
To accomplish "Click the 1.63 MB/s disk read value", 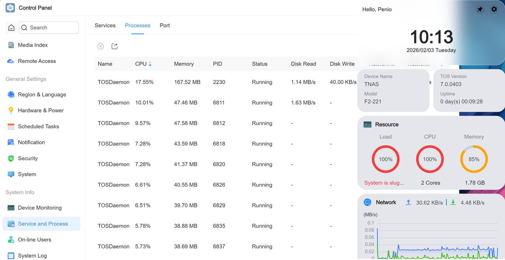I will pos(303,103).
